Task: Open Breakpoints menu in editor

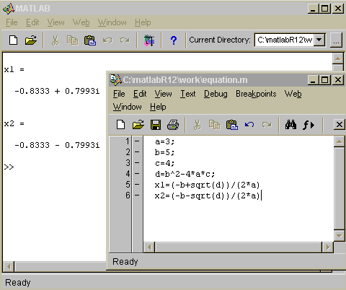Action: (x=256, y=94)
